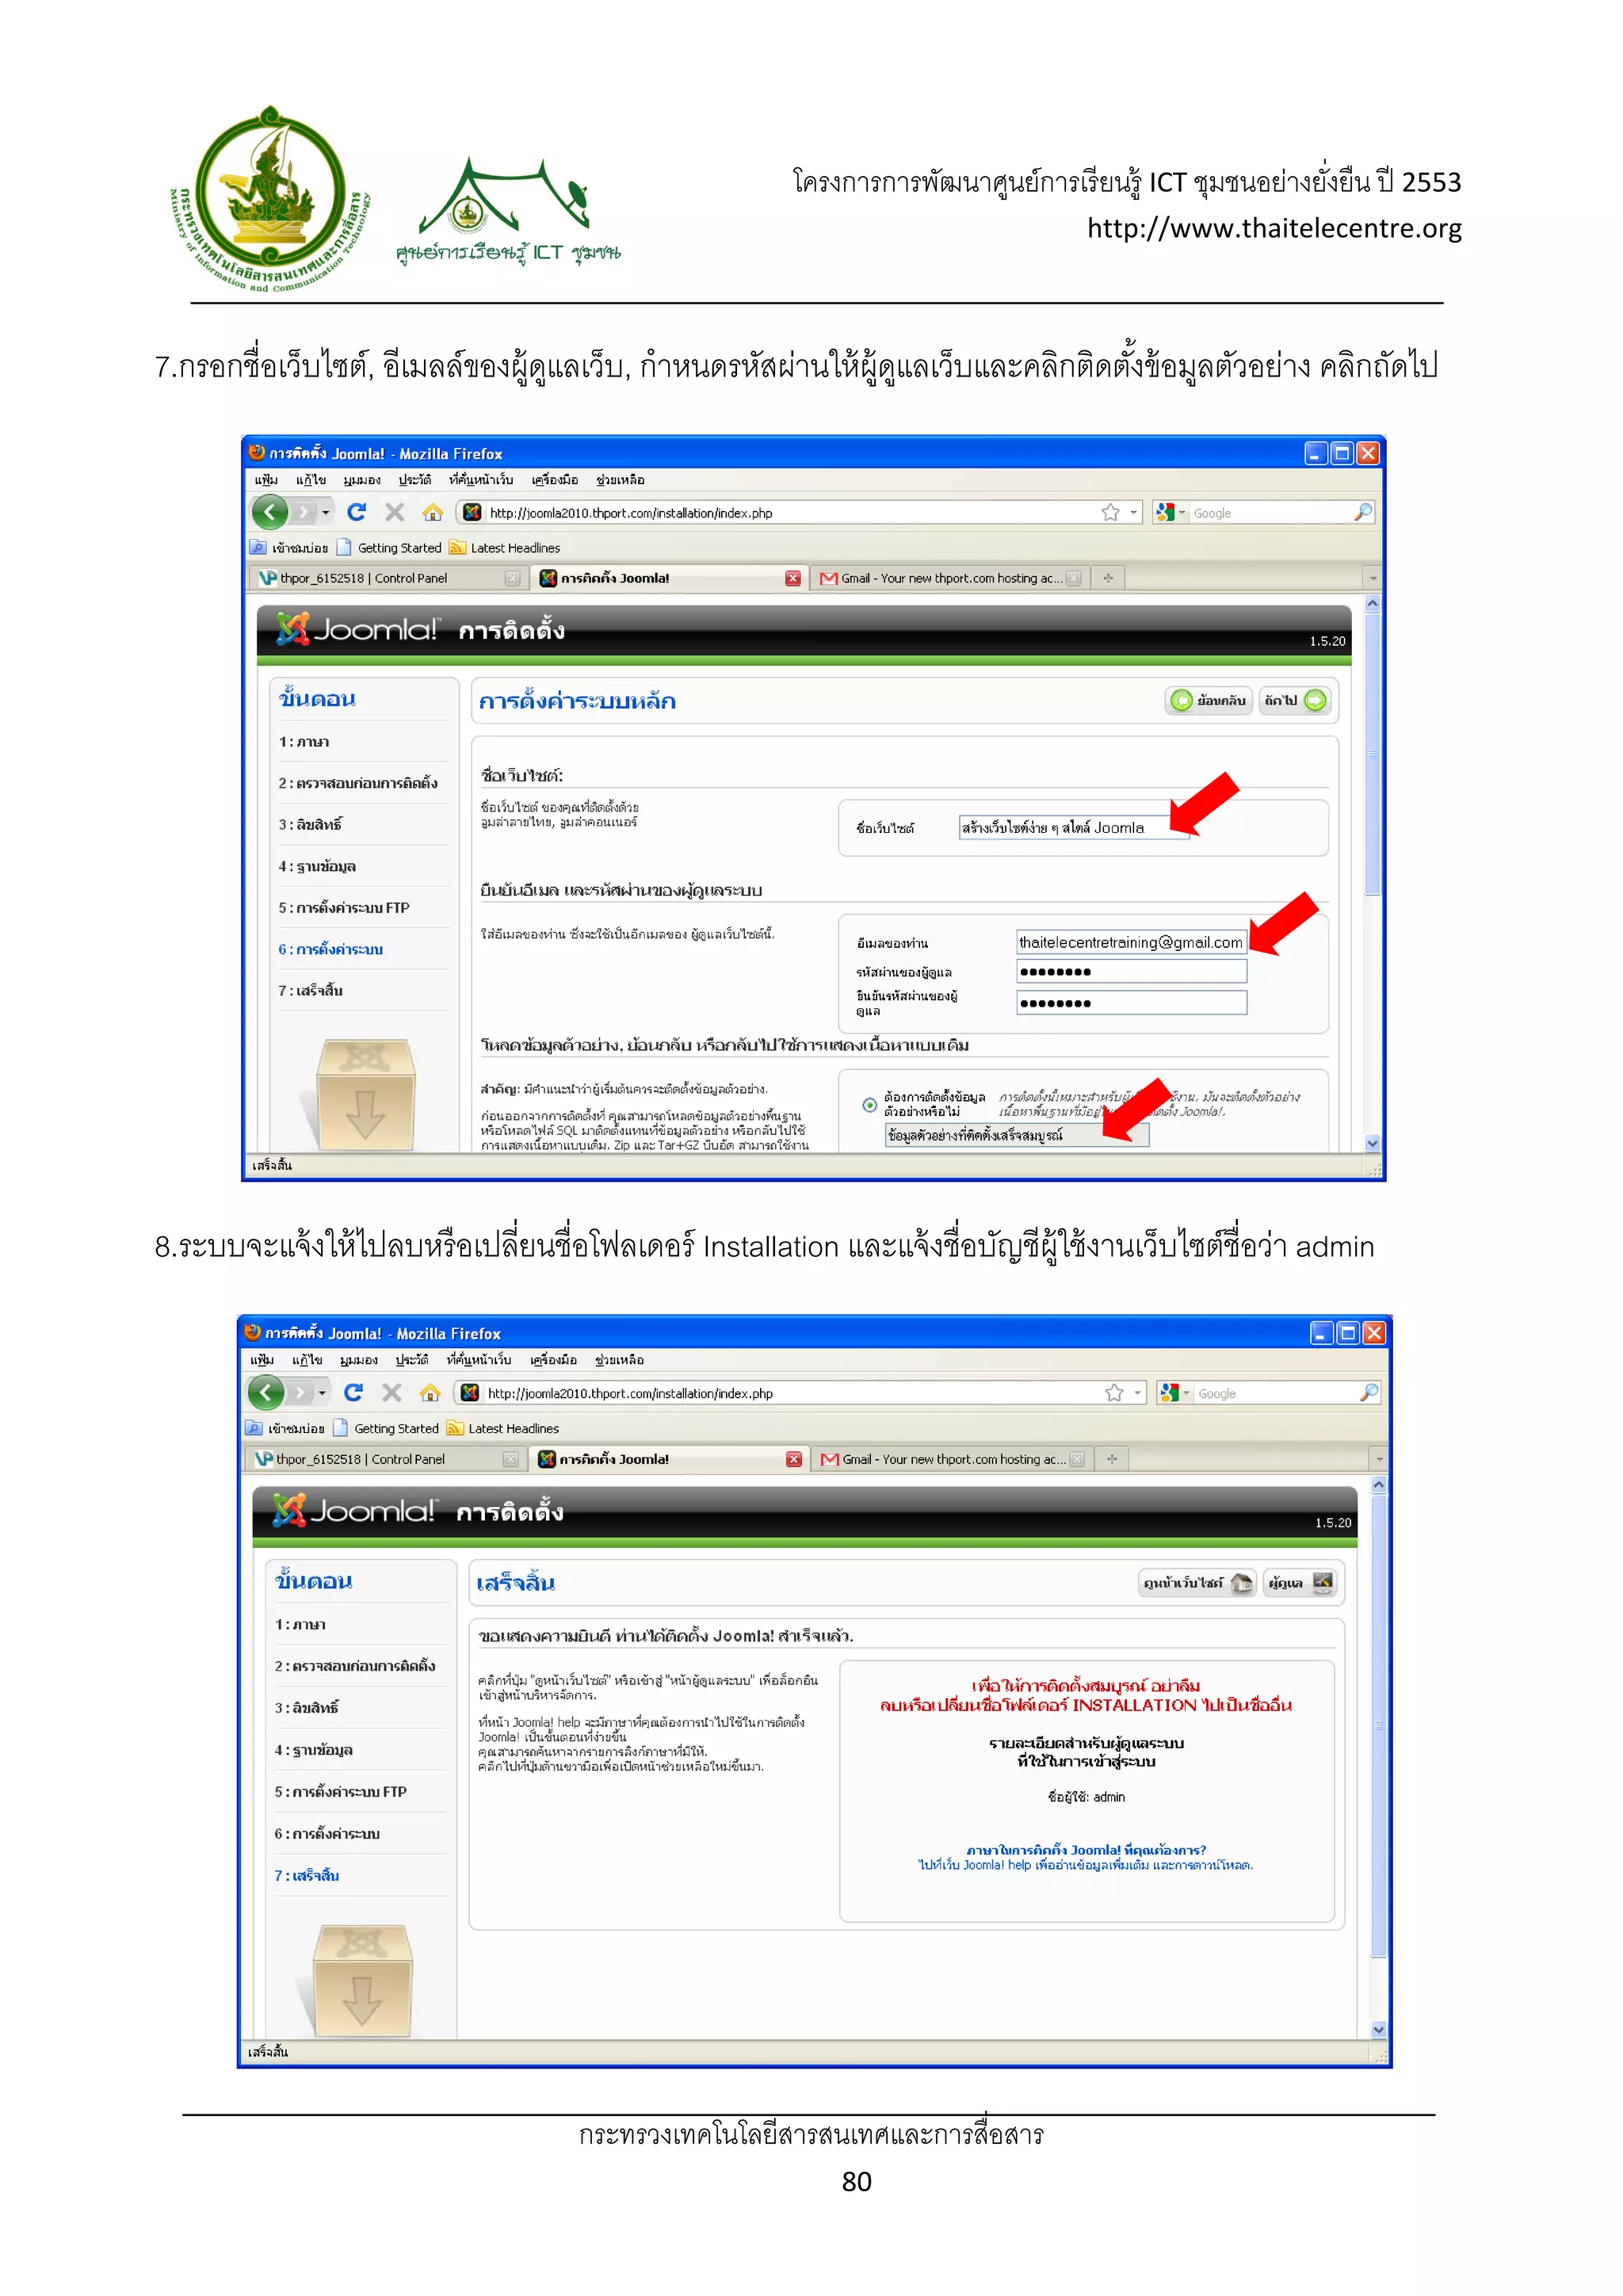Screen dimensions: 1623x2296
Task: Click the ถัดไป next button
Action: (1294, 700)
